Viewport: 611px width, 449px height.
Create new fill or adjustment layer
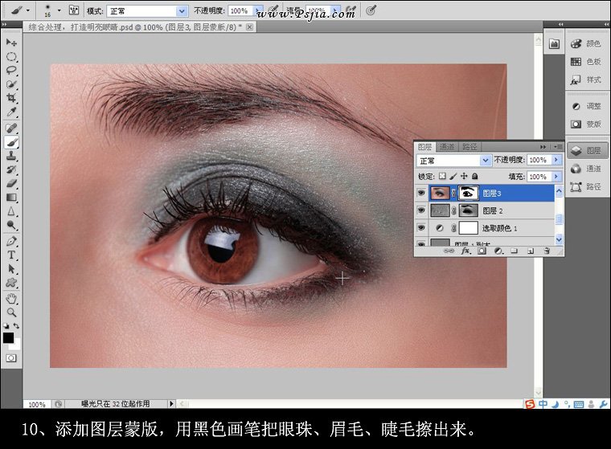point(498,251)
